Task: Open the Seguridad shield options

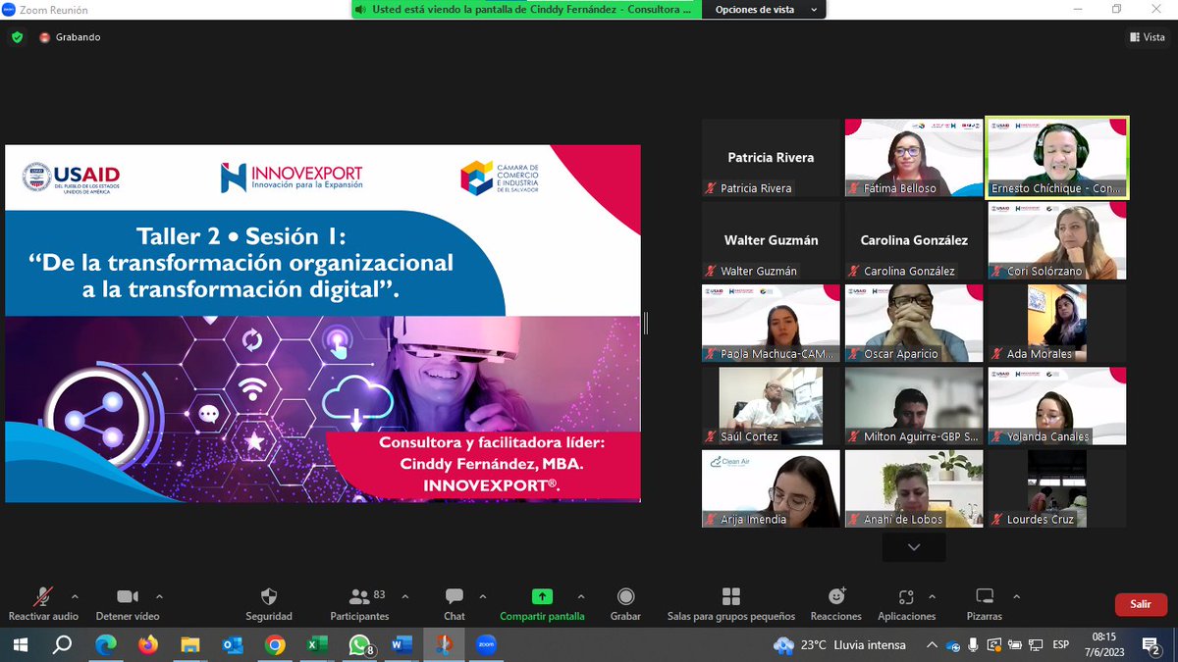Action: 269,604
